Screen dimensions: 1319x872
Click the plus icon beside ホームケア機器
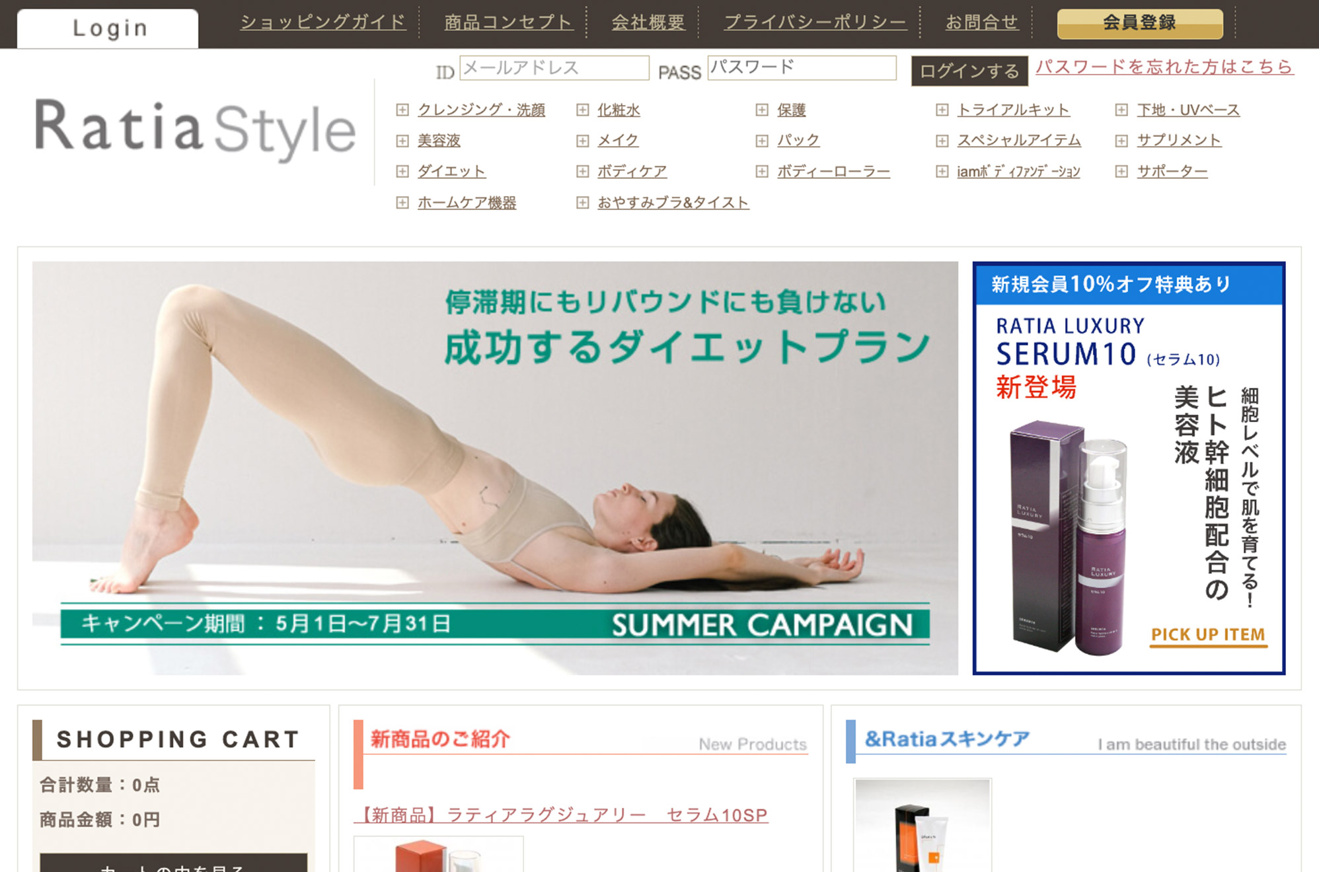(402, 203)
